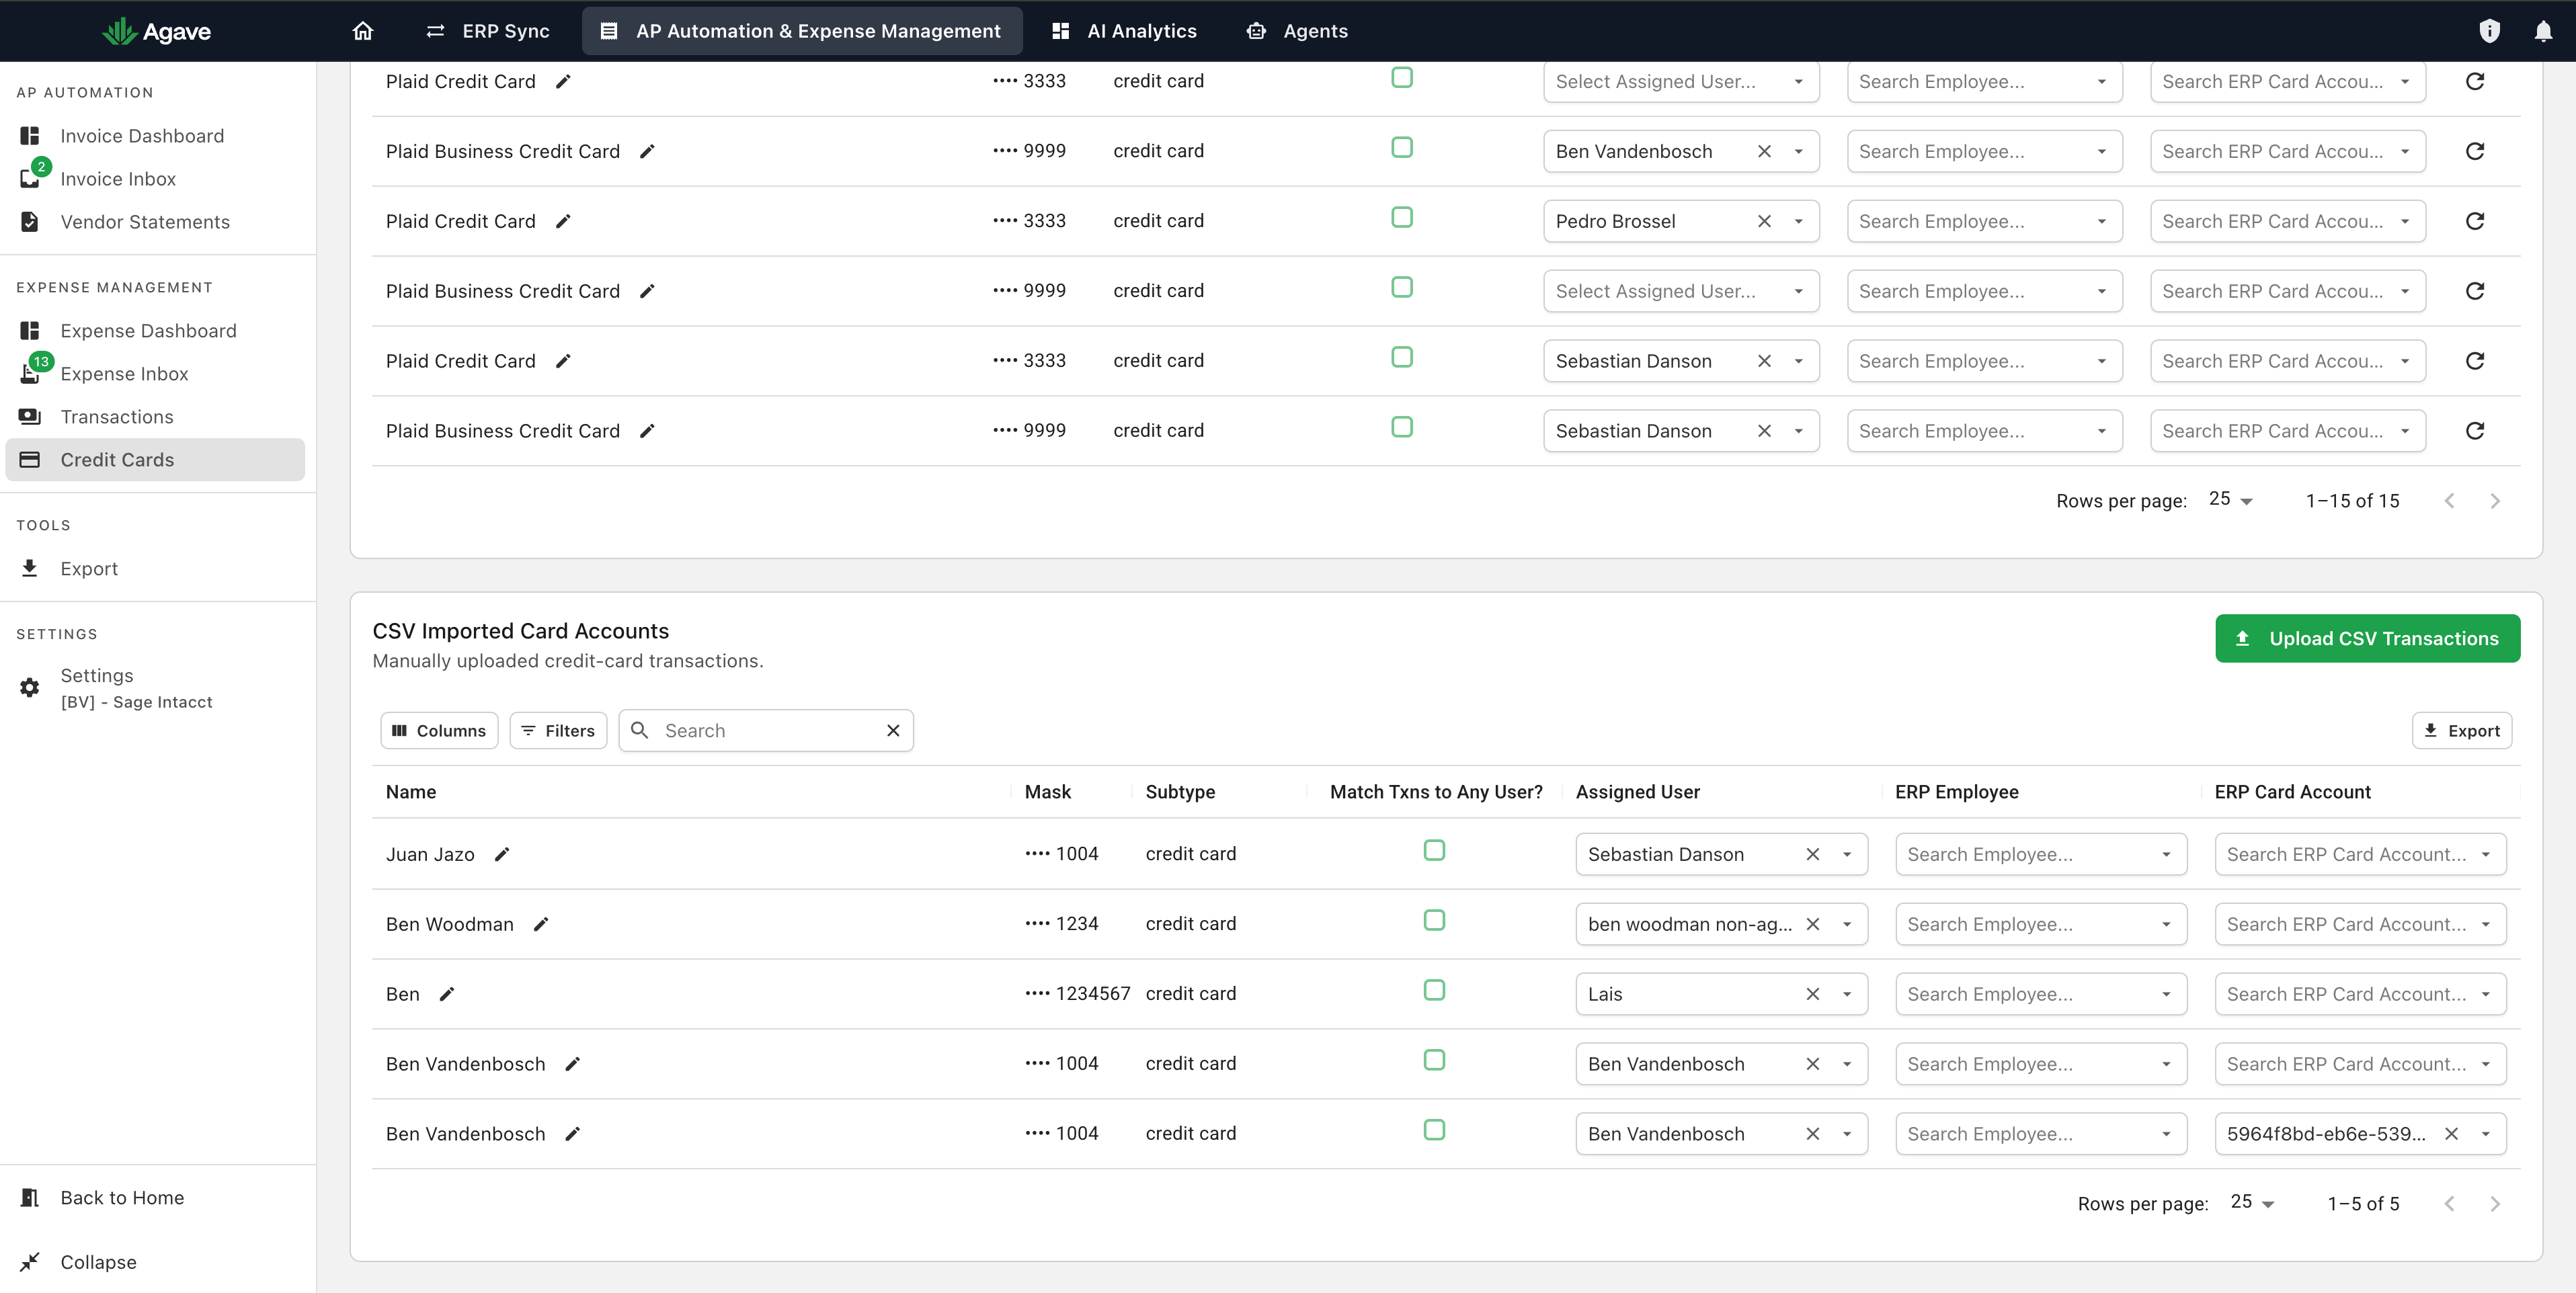Open Search Employee dropdown in Pedro Brossel row
This screenshot has height=1293, width=2576.
pyautogui.click(x=2101, y=221)
